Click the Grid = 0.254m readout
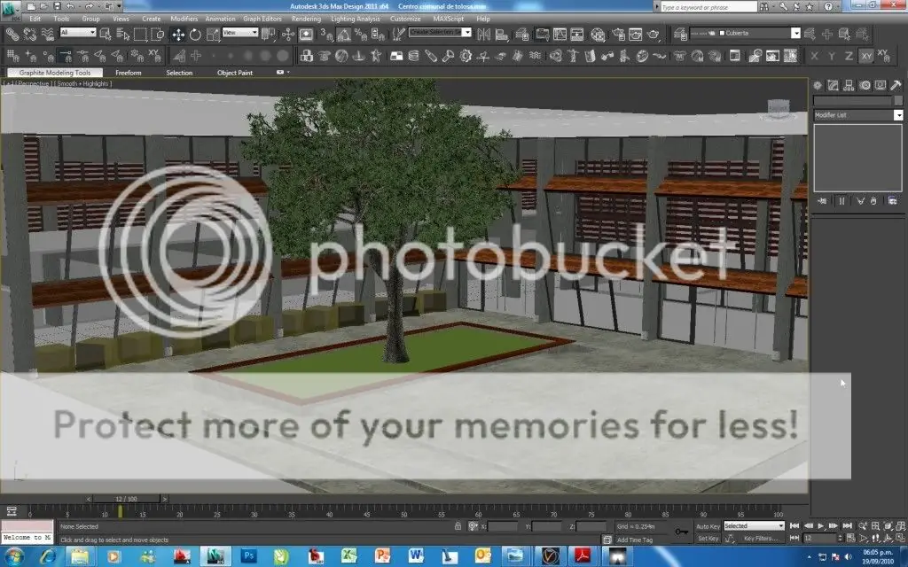Screen dimensions: 908x567 (636, 526)
